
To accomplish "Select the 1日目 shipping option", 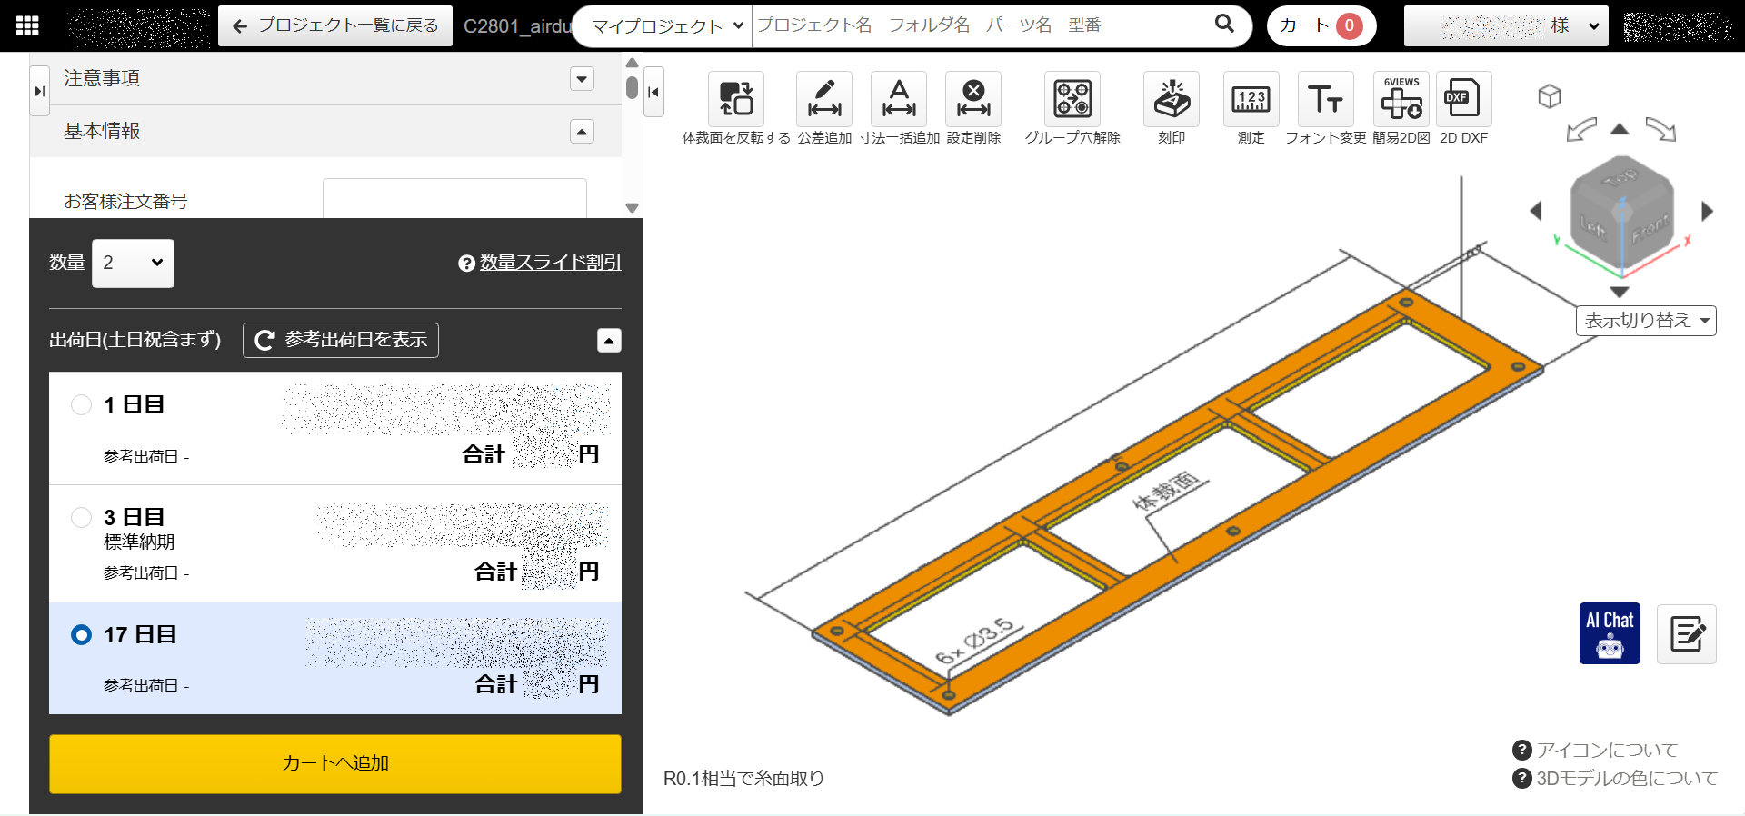I will click(x=82, y=405).
